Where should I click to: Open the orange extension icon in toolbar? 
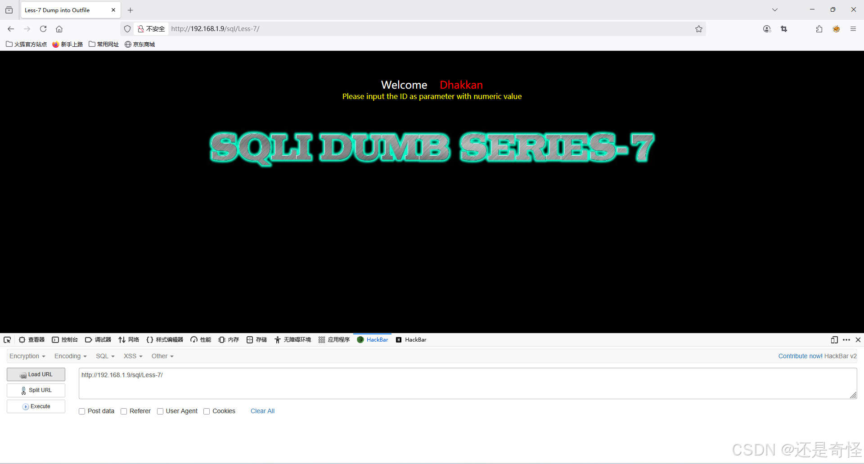pyautogui.click(x=836, y=29)
